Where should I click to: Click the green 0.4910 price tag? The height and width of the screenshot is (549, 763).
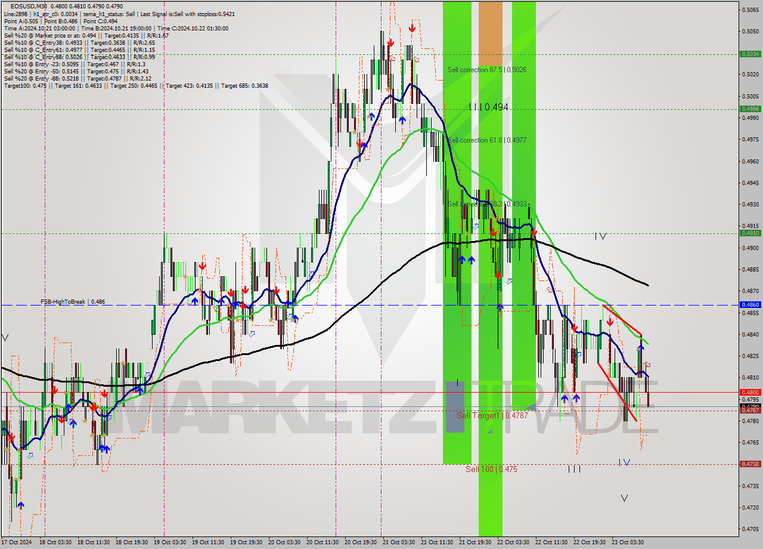click(x=750, y=233)
